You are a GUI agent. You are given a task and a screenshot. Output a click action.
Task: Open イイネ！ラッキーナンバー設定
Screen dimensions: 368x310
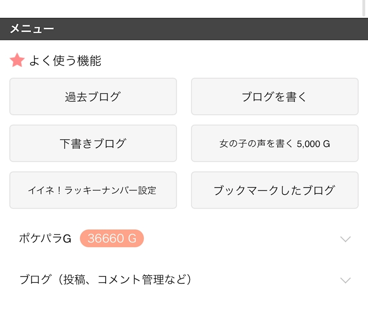(x=93, y=190)
